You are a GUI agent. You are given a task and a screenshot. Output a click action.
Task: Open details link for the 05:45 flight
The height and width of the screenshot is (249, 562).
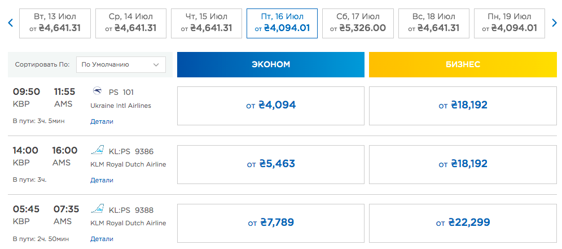point(102,239)
